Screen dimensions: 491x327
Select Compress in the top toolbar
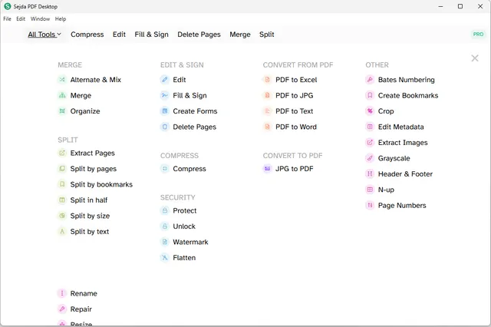pyautogui.click(x=87, y=35)
